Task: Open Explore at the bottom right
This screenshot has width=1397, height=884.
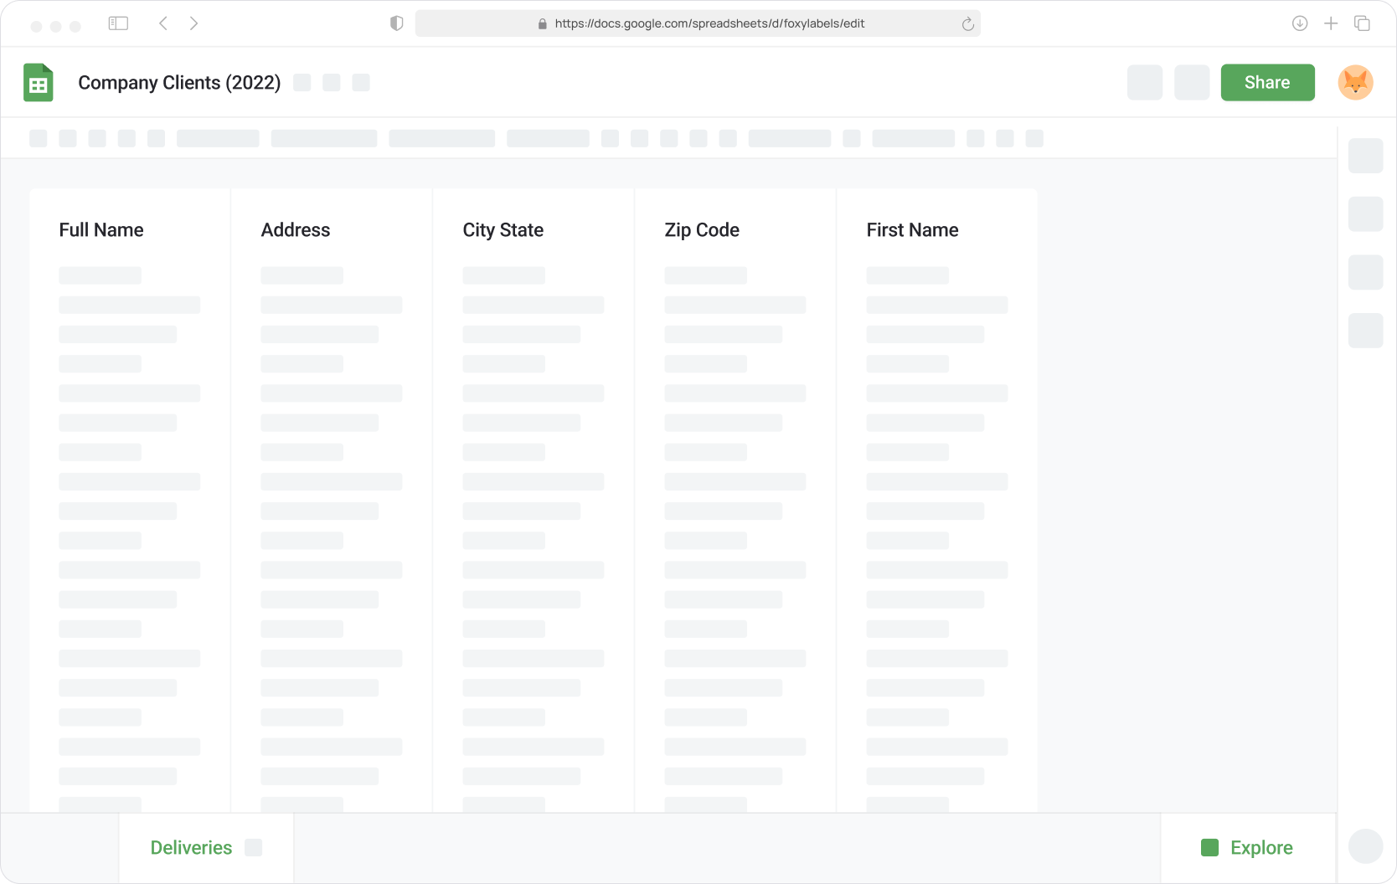Action: [x=1260, y=847]
